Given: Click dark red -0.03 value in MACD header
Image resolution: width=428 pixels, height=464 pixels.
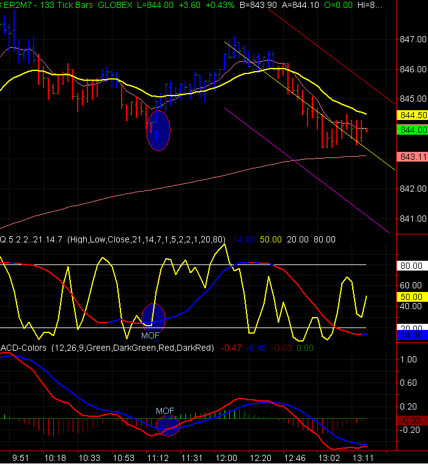Looking at the screenshot, I should coord(281,348).
